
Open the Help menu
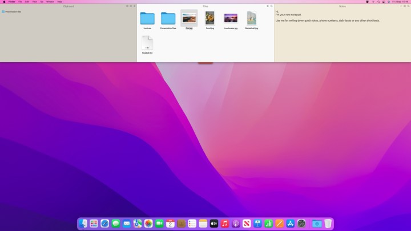[x=59, y=2]
